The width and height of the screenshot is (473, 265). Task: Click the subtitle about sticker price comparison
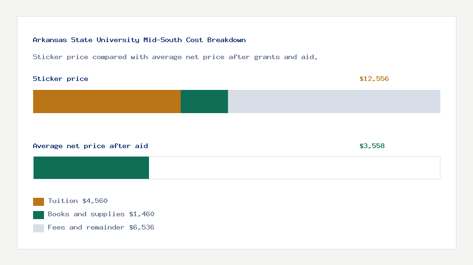click(175, 57)
